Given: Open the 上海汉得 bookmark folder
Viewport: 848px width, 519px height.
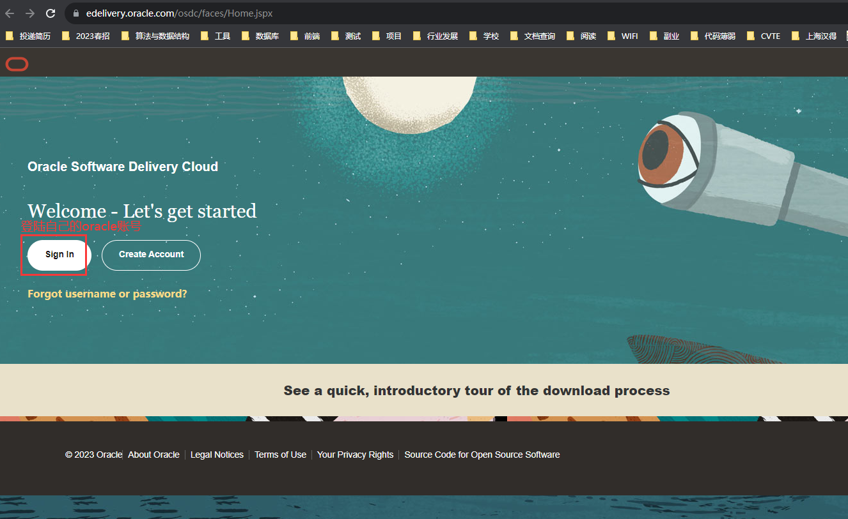Looking at the screenshot, I should 814,36.
